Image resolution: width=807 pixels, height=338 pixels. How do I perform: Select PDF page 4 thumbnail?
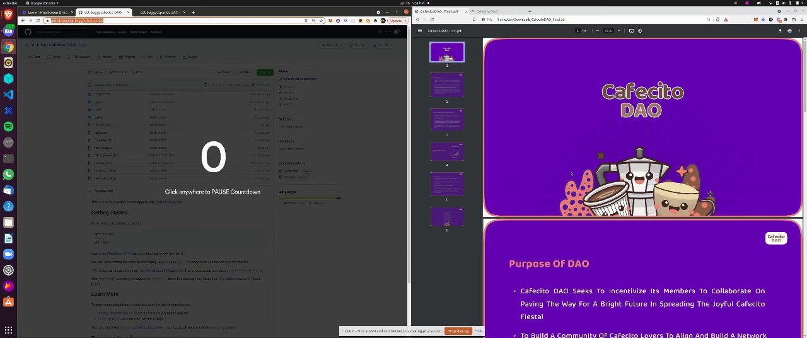(447, 151)
